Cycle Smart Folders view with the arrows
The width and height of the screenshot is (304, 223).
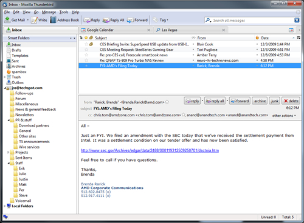73,38
